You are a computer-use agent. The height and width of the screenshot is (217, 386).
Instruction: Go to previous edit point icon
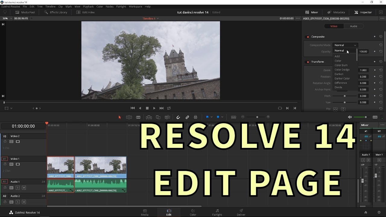(295, 108)
